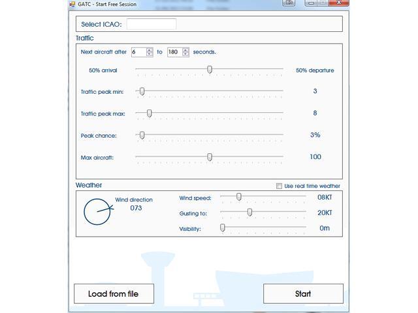This screenshot has width=418, height=313.
Task: Click the camera icon in the title bar
Action: (x=289, y=3)
